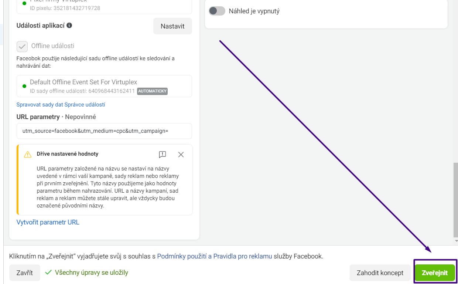Image resolution: width=458 pixels, height=284 pixels.
Task: Dismiss the Dříve nastavené hodnoty notice
Action: pos(181,155)
